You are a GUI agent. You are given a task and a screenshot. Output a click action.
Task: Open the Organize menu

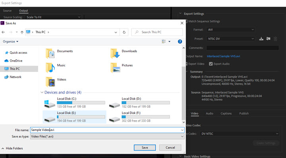[x=11, y=41]
